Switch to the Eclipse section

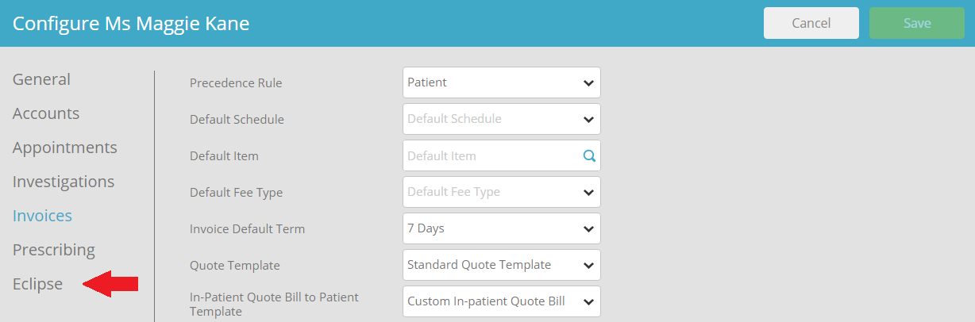pyautogui.click(x=37, y=284)
